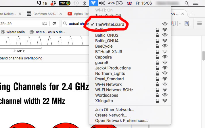Click the 'channel width 22 MHz' heading
The image size is (205, 128).
tap(32, 101)
